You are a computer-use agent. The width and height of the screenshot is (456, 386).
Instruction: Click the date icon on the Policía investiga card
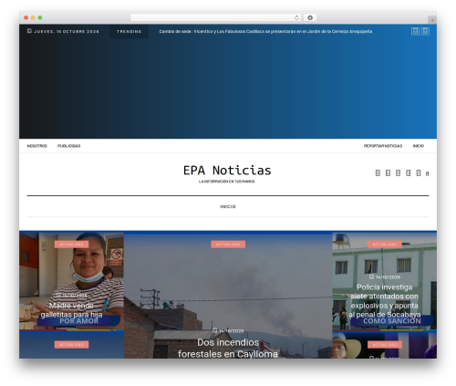point(371,276)
